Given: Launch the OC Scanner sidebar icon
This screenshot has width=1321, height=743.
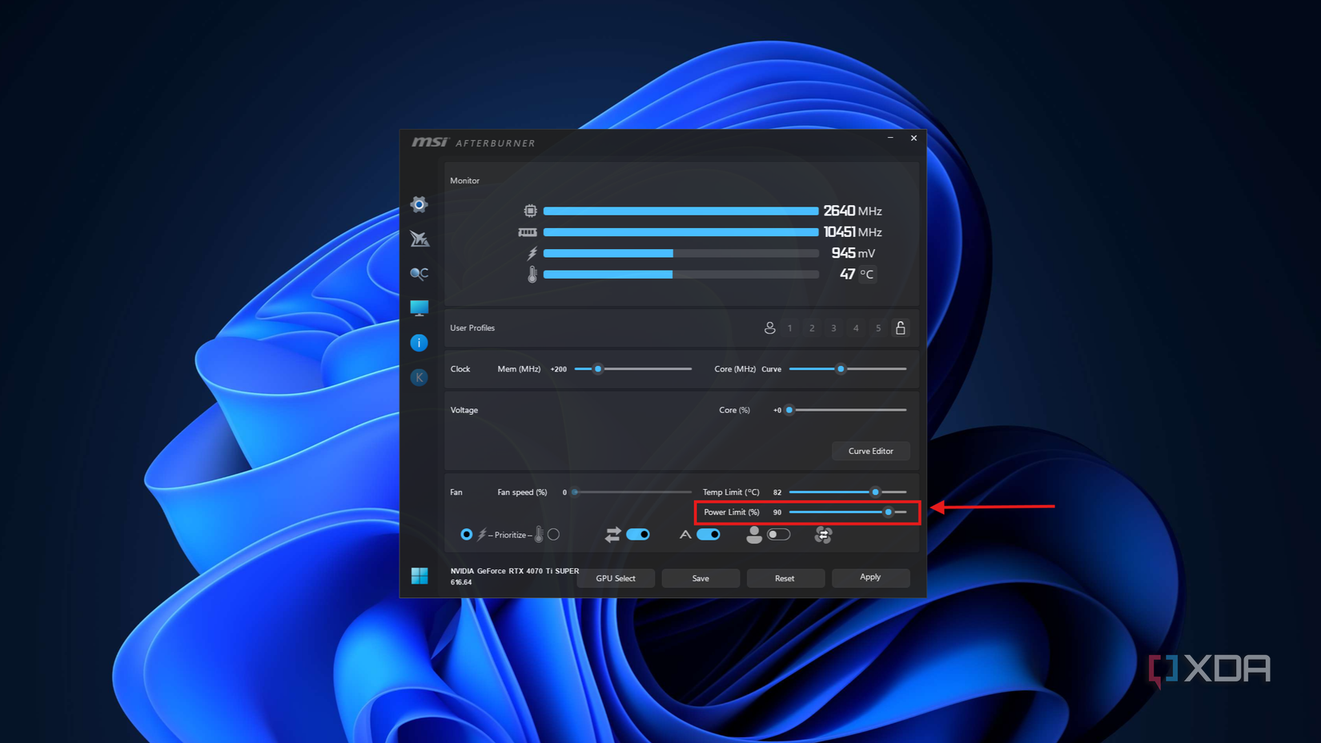Looking at the screenshot, I should pyautogui.click(x=420, y=274).
